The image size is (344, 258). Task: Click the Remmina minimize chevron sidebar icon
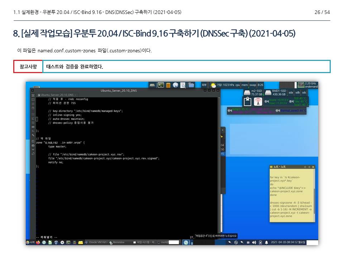33,149
